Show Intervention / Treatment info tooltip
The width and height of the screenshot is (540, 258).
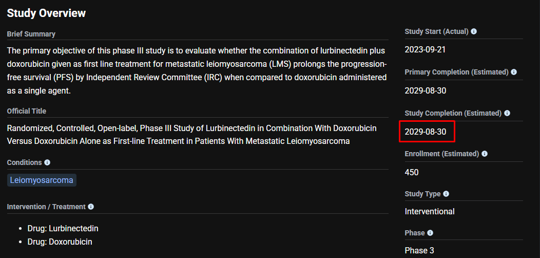tap(91, 207)
